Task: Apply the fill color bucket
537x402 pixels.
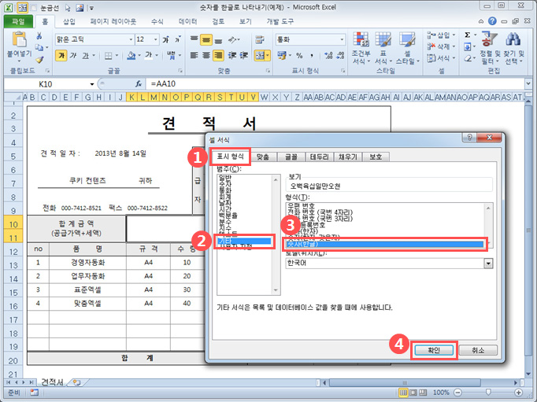Action: (x=131, y=55)
